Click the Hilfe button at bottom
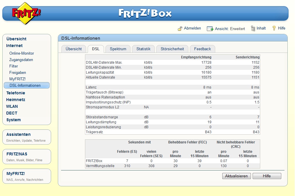Viewport: 295px width, 196px height. [267, 176]
